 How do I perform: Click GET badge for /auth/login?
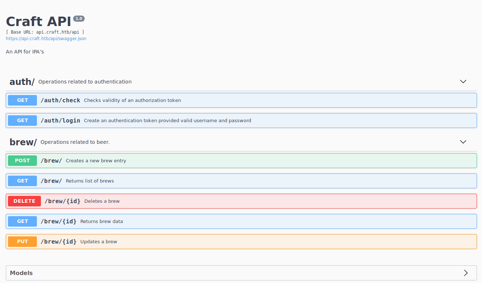tap(22, 120)
